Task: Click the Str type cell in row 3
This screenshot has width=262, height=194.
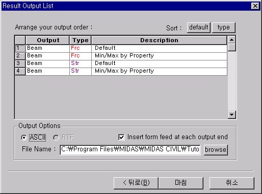Action: coord(81,63)
